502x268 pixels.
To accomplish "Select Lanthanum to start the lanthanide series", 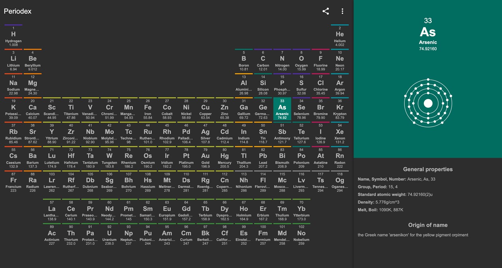I will [51, 210].
